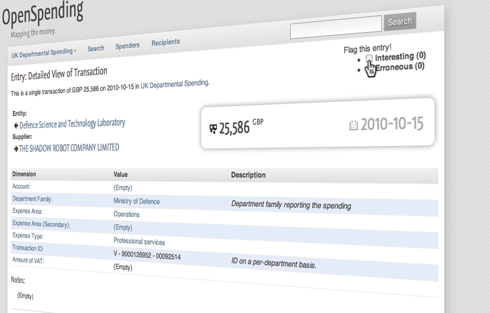The width and height of the screenshot is (490, 313).
Task: Click the Expense Type row label
Action: pos(28,235)
